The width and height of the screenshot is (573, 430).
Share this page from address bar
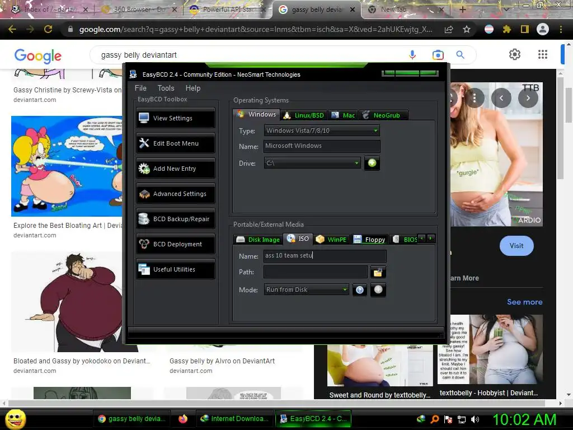tap(449, 29)
